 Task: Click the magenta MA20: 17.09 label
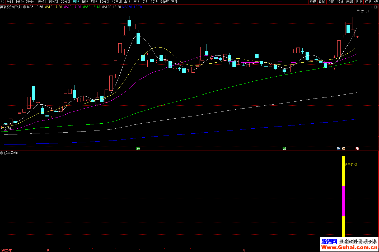pos(72,7)
